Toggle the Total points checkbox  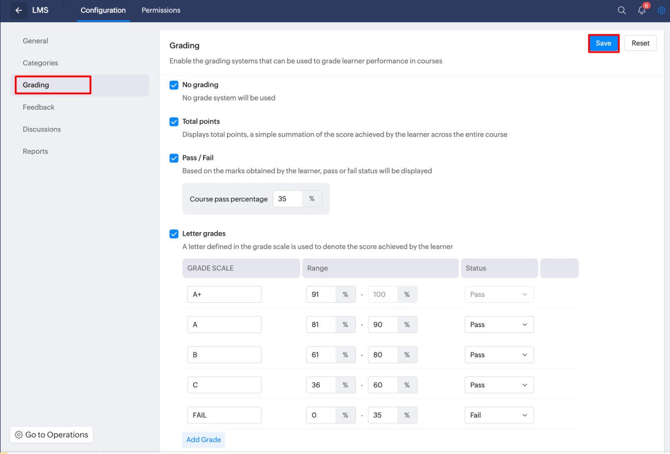click(x=174, y=122)
